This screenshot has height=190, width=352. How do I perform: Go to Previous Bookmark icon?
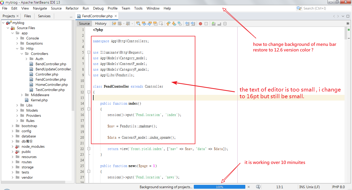pyautogui.click(x=168, y=23)
